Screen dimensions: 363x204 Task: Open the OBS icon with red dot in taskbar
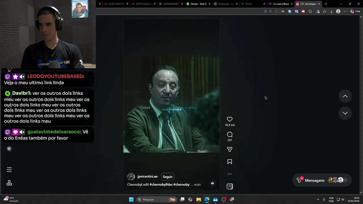[x=224, y=199]
